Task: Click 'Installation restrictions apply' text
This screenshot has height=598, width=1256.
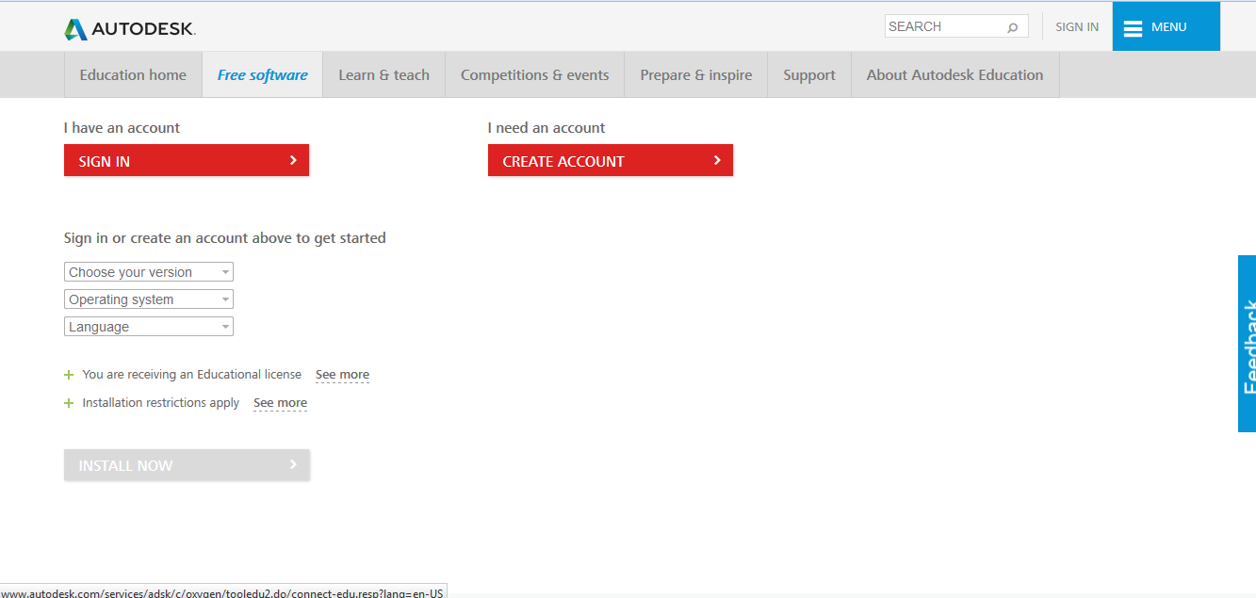Action: point(161,403)
